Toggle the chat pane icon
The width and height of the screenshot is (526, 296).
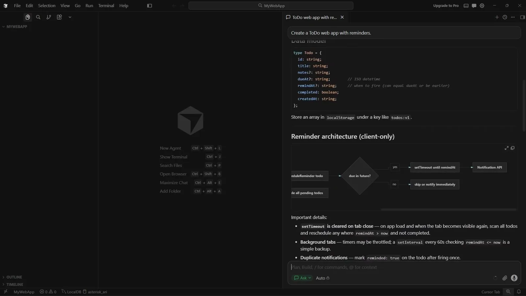[474, 6]
